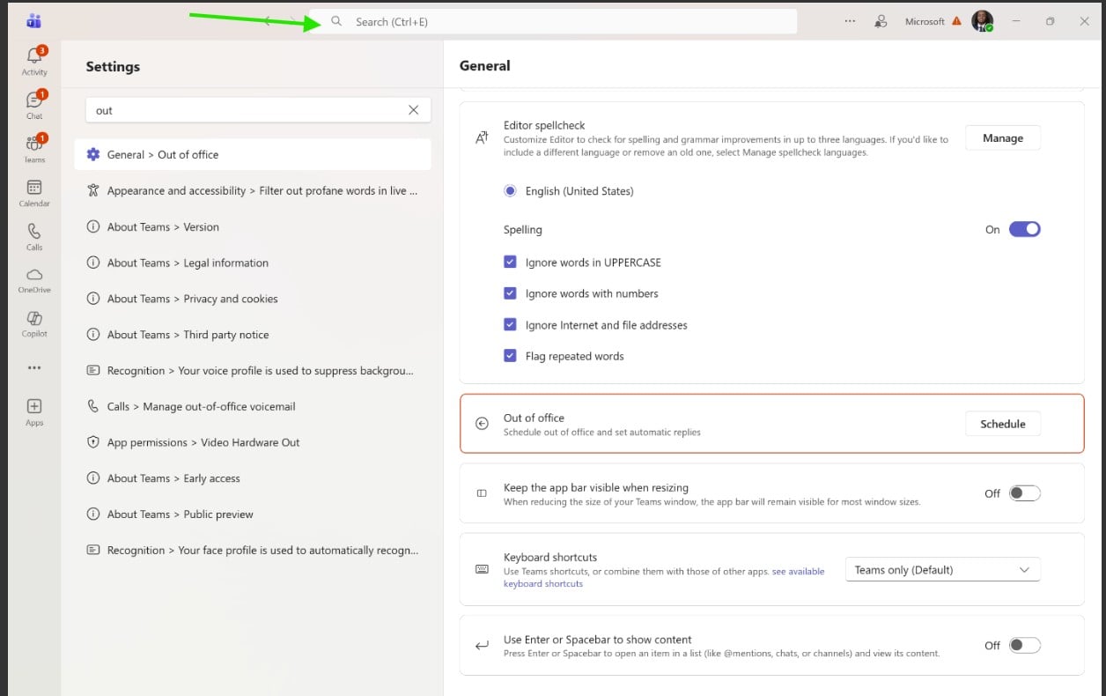Open the Settings and more ellipsis menu
Image resolution: width=1106 pixels, height=696 pixels.
tap(849, 21)
